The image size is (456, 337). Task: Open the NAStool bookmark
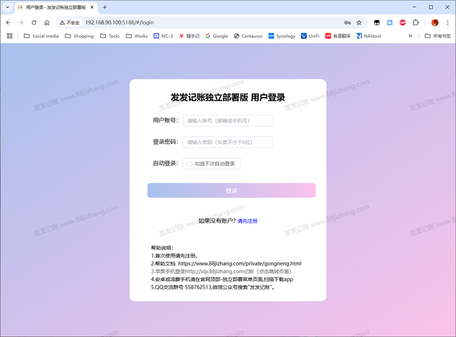point(369,36)
